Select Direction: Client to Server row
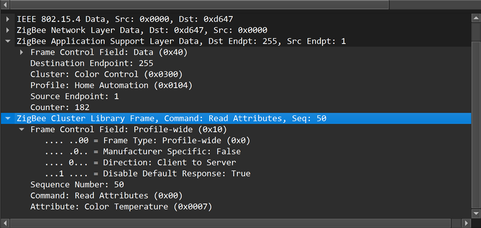Image resolution: width=481 pixels, height=228 pixels. (140, 163)
